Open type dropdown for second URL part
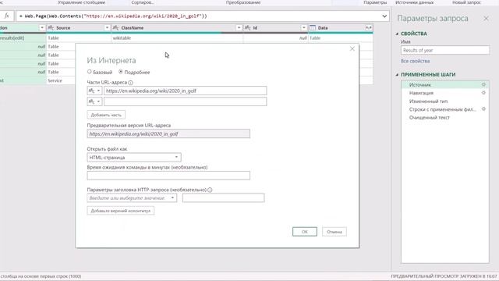Screen dimensions: 499x281 [94, 101]
